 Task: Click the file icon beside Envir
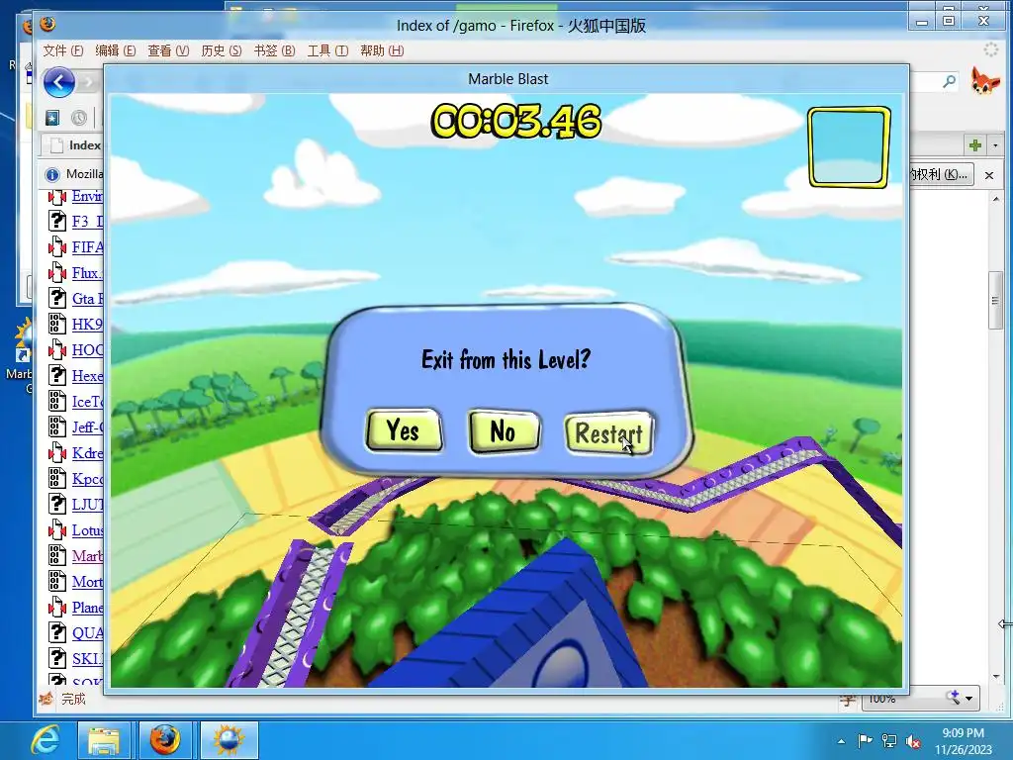57,196
